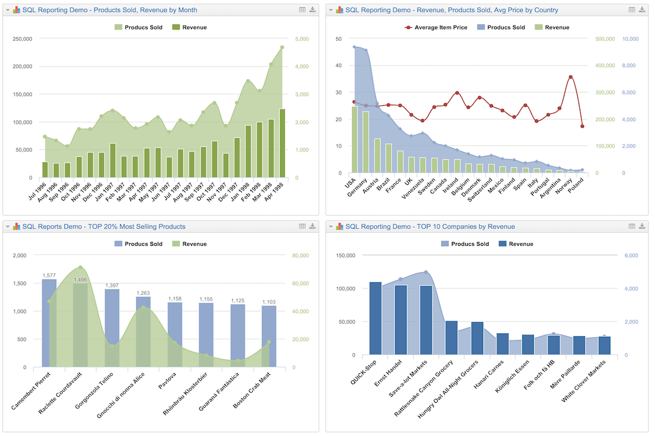
Task: Open the TOP 20% Most Selling Products title
Action: tap(104, 226)
